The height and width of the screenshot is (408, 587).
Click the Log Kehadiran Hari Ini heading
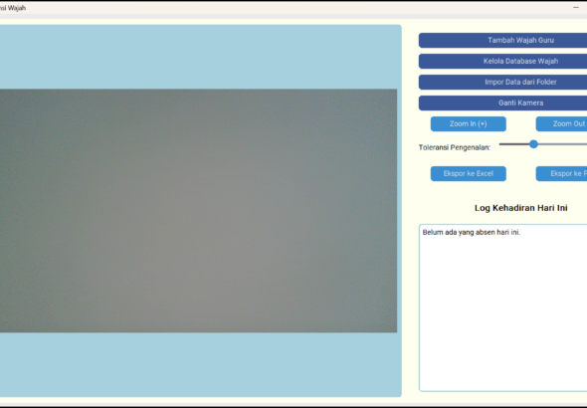[x=520, y=208]
